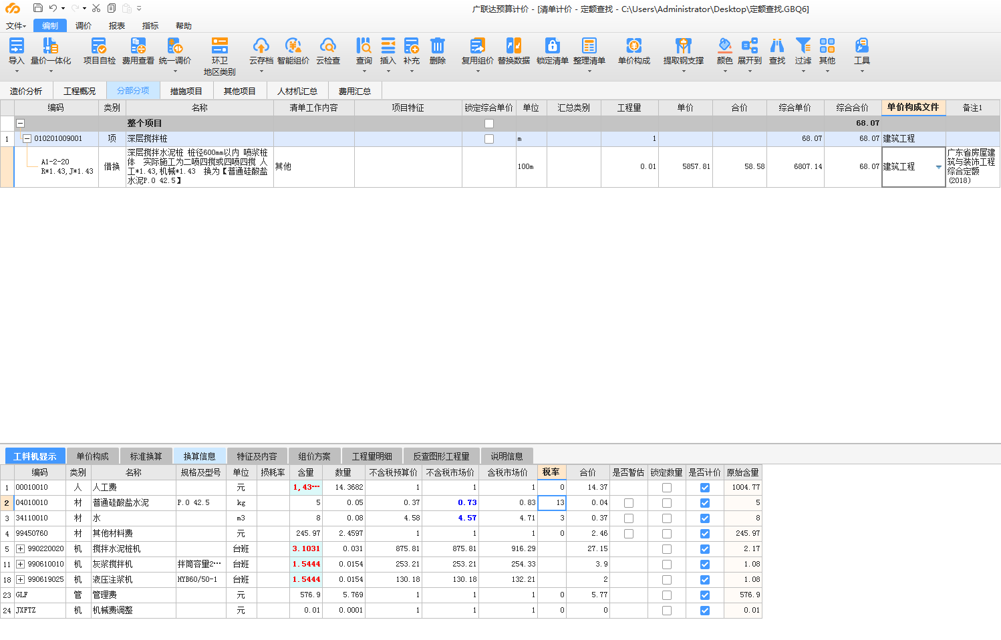Image resolution: width=1001 pixels, height=640 pixels.
Task: Click the 删除 delete icon
Action: [x=437, y=45]
